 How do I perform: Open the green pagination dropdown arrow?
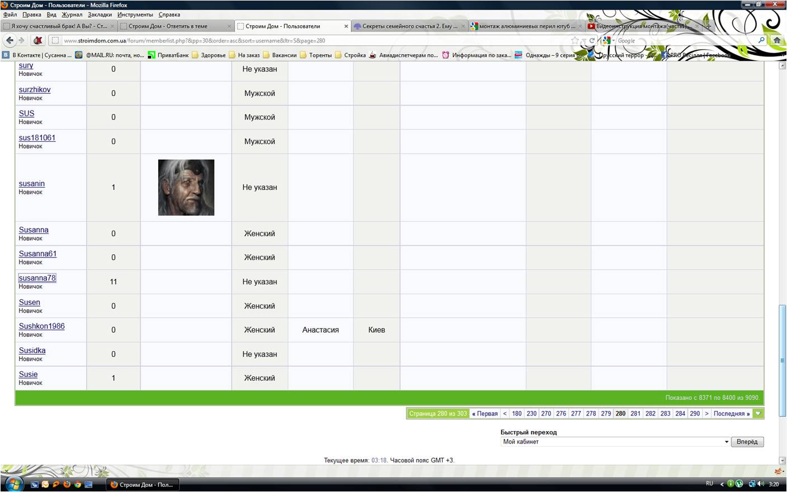(758, 413)
